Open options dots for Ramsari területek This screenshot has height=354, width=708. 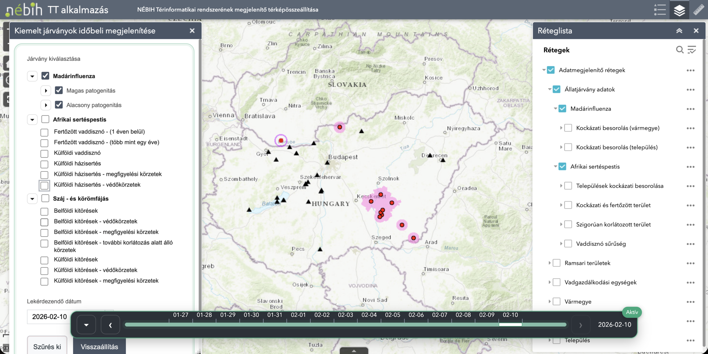point(690,263)
